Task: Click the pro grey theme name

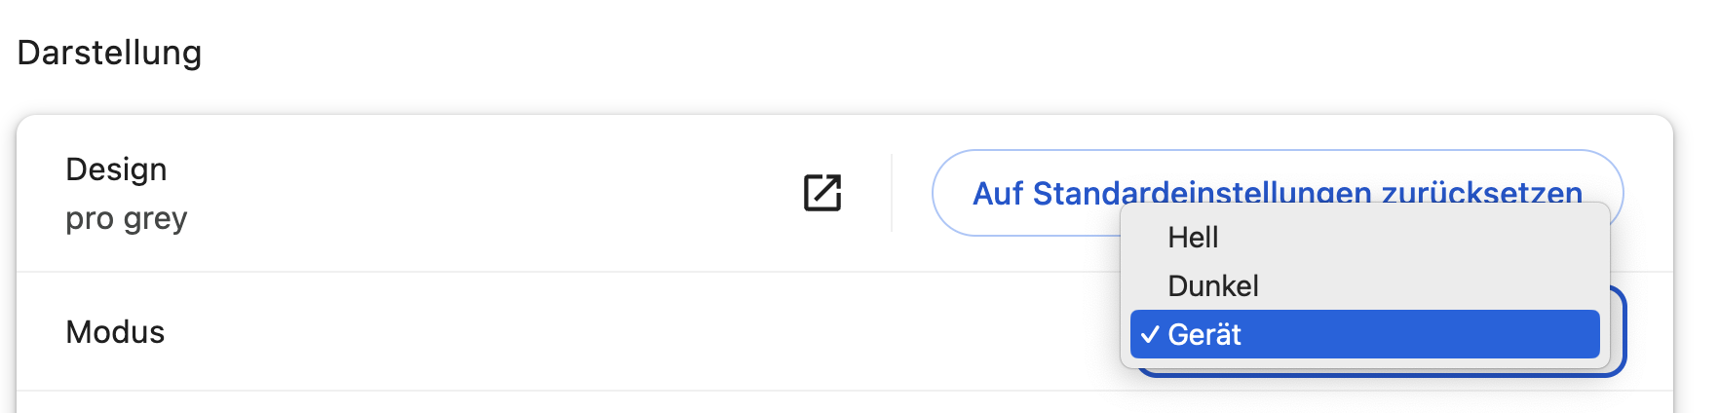Action: tap(127, 218)
